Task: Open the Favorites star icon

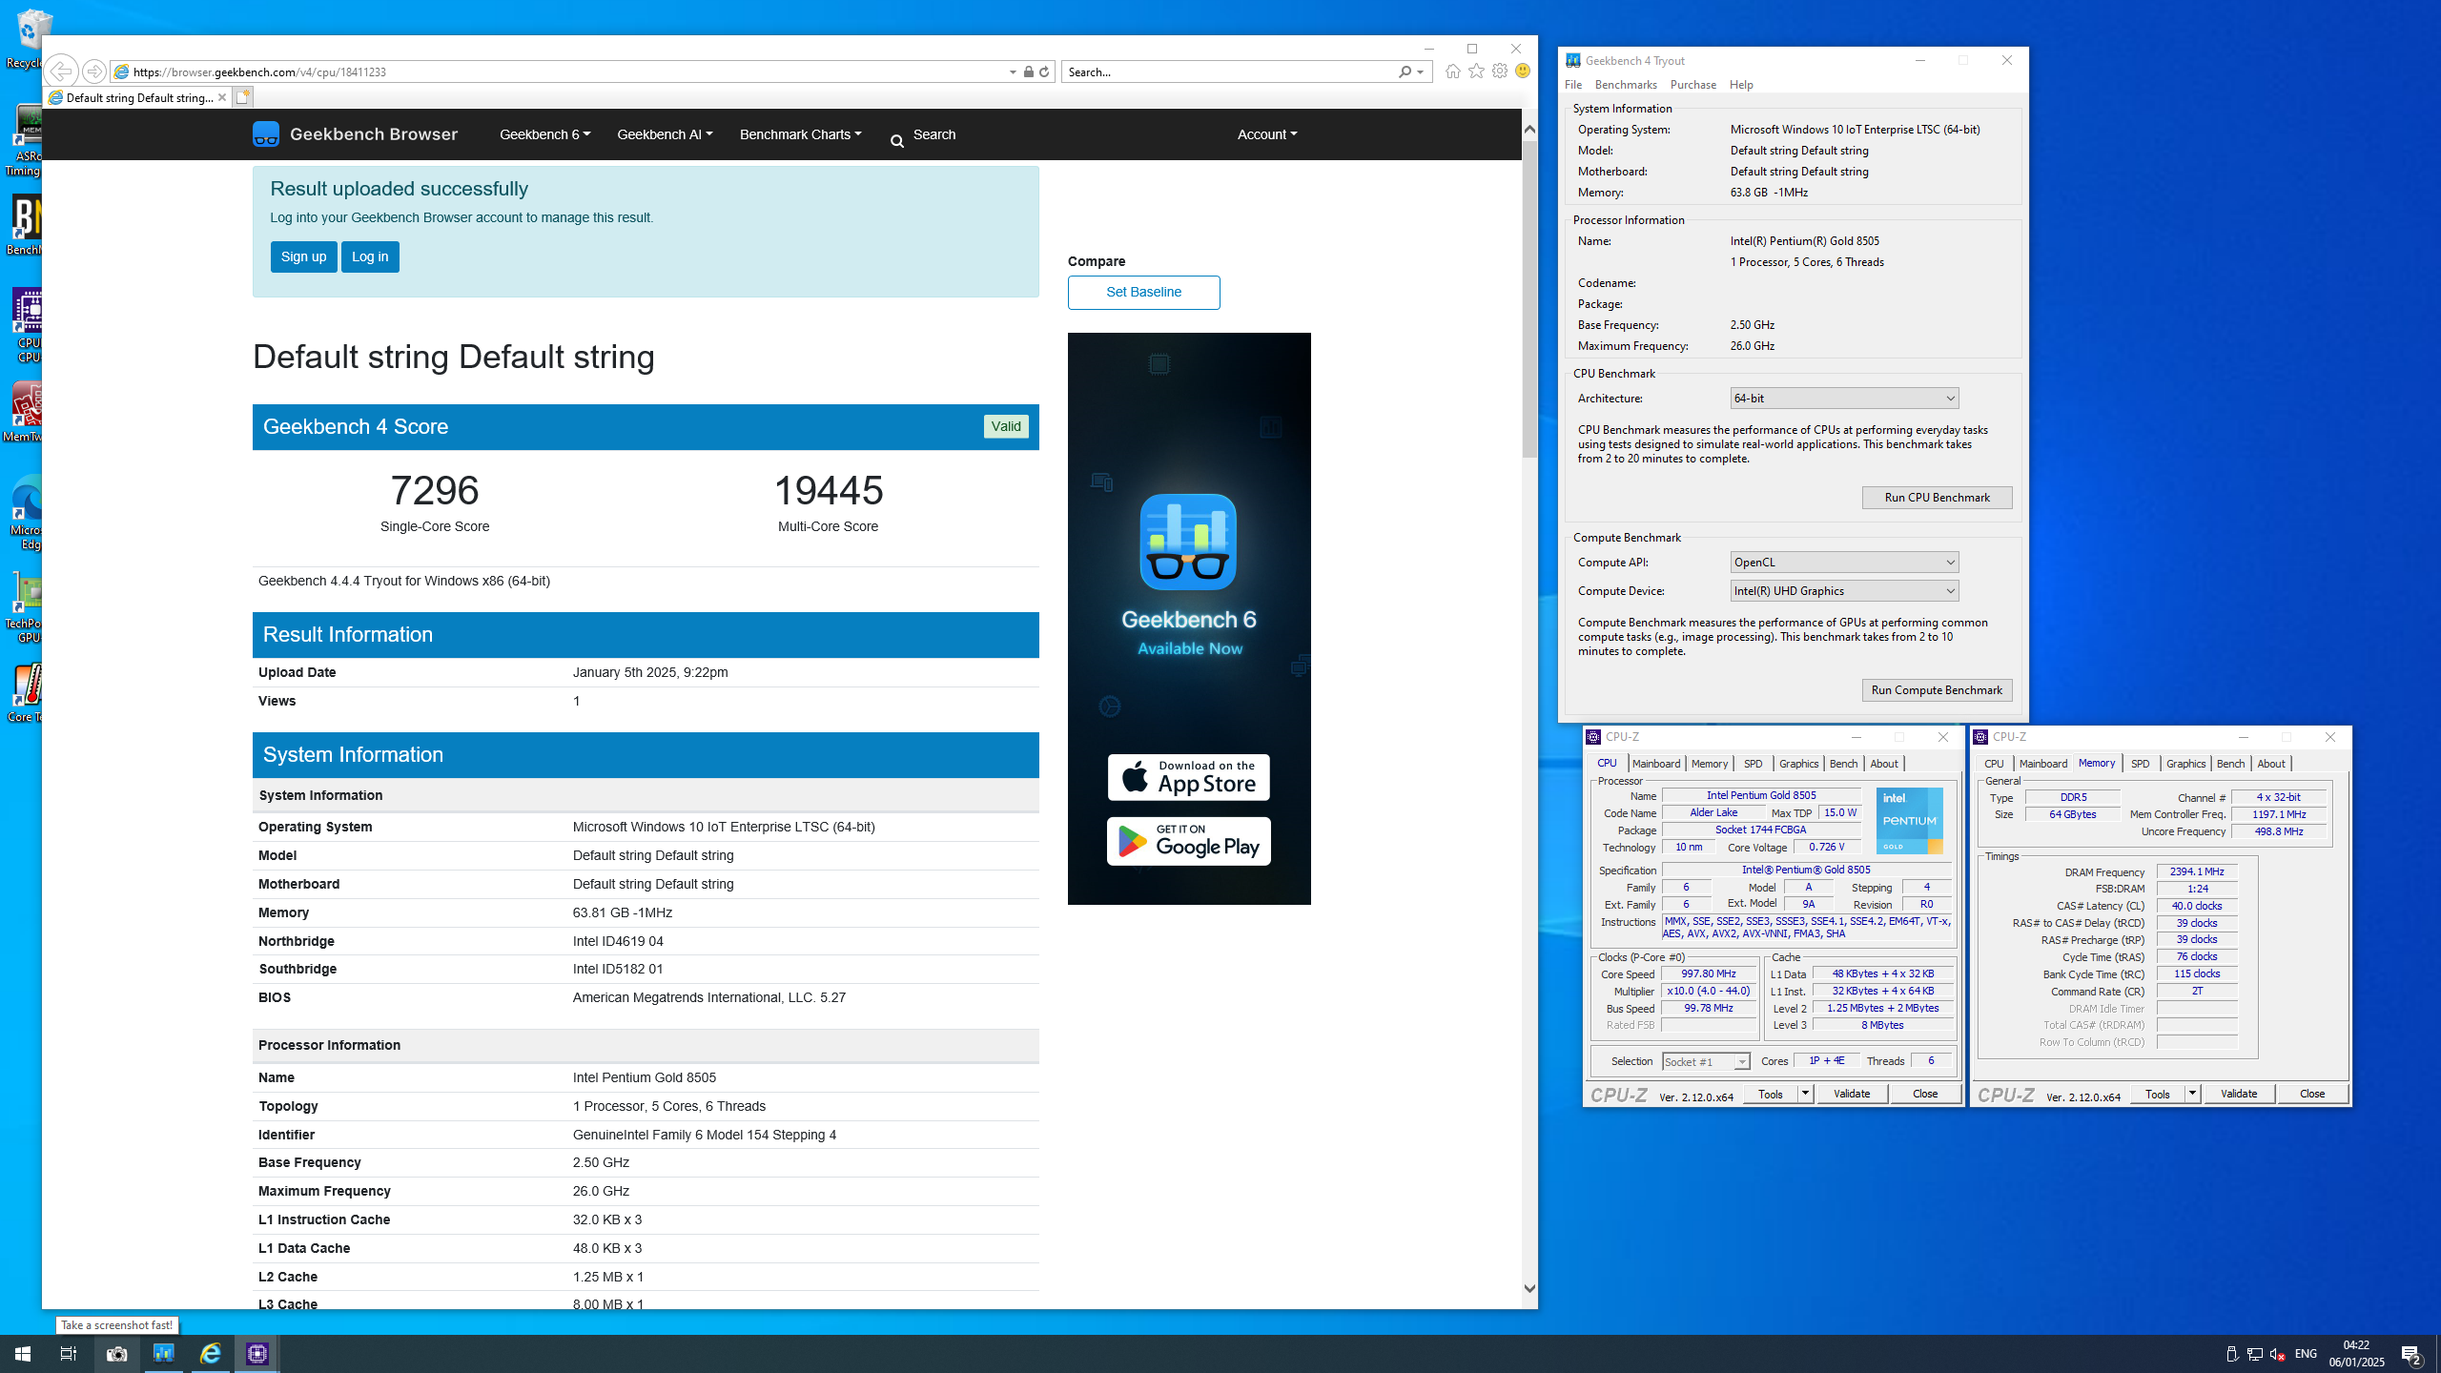Action: pos(1476,72)
